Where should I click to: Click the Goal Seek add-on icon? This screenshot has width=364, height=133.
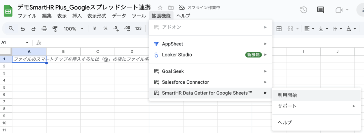tap(156, 71)
